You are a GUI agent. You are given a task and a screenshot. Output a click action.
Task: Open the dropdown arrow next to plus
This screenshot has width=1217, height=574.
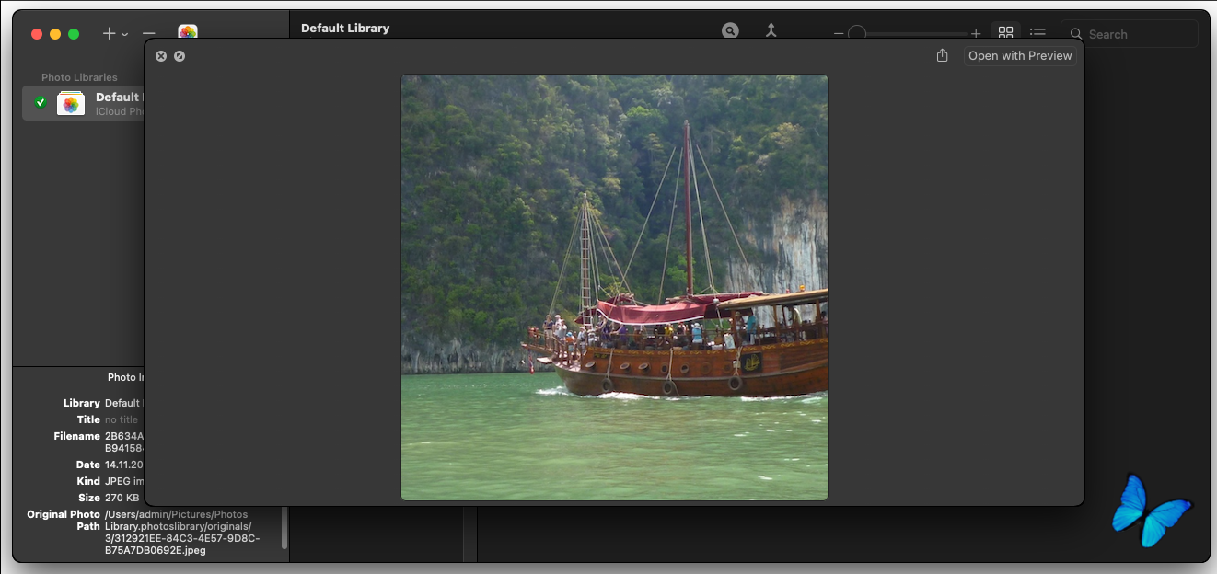(x=124, y=35)
